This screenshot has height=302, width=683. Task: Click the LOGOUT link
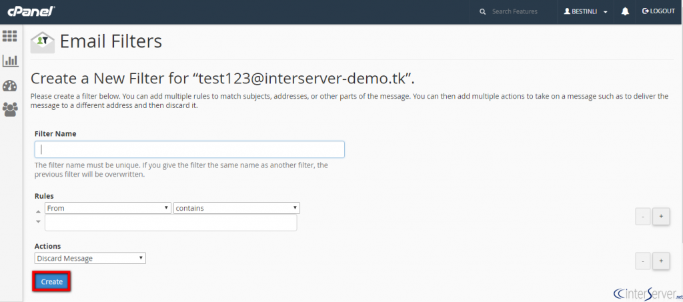point(658,11)
